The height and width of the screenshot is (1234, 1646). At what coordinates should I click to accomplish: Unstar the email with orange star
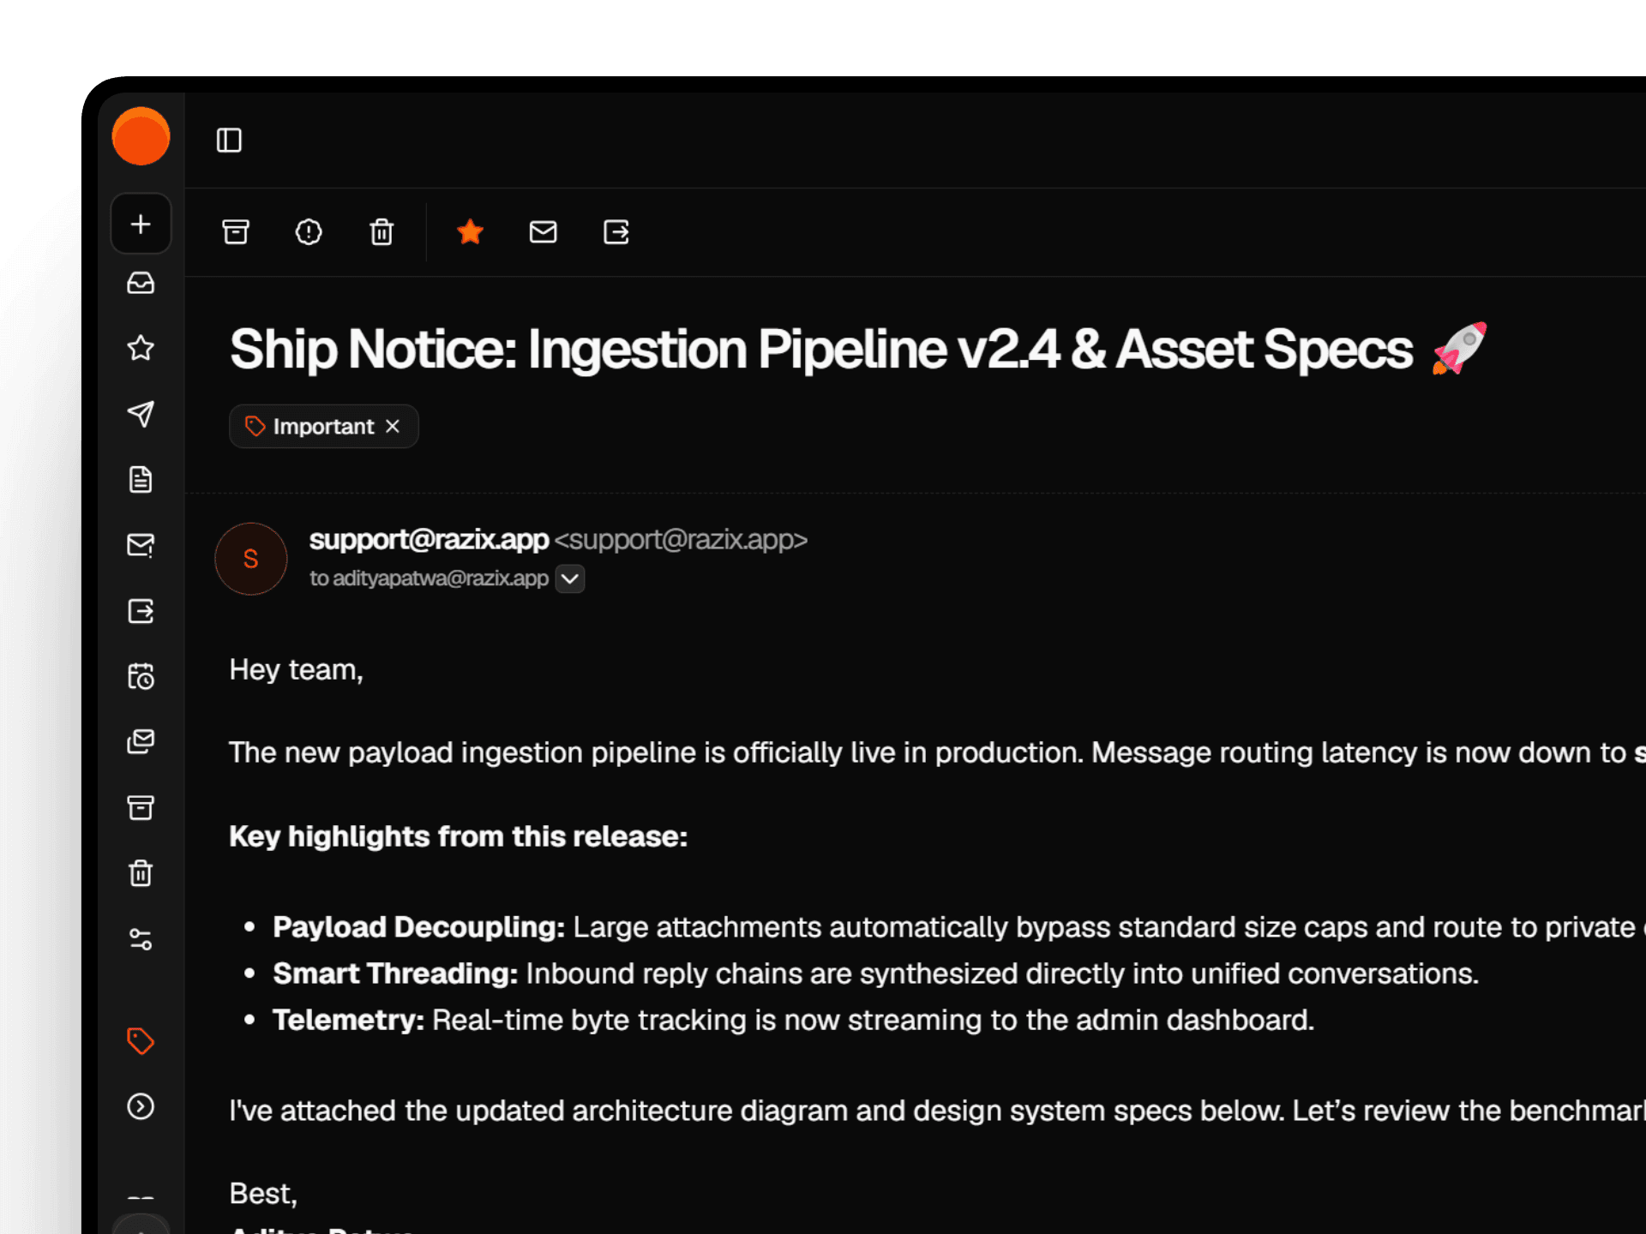coord(470,231)
